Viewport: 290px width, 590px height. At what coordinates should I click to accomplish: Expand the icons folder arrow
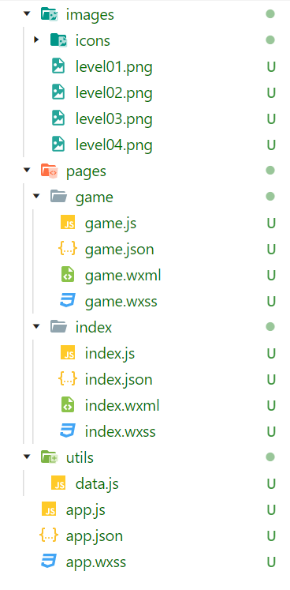tap(36, 39)
